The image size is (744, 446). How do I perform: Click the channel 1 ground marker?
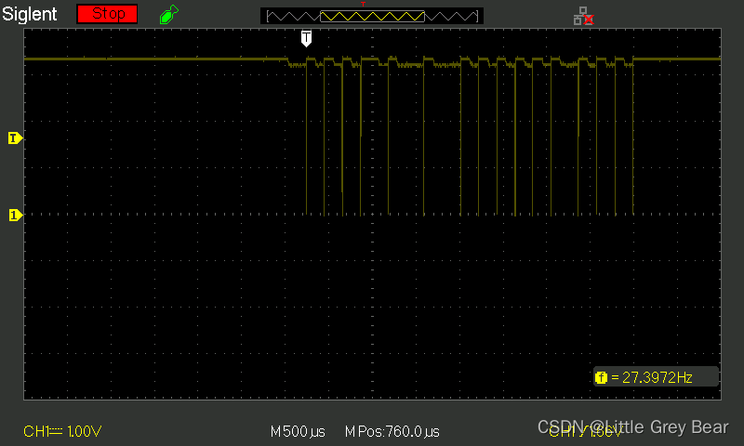[x=15, y=216]
